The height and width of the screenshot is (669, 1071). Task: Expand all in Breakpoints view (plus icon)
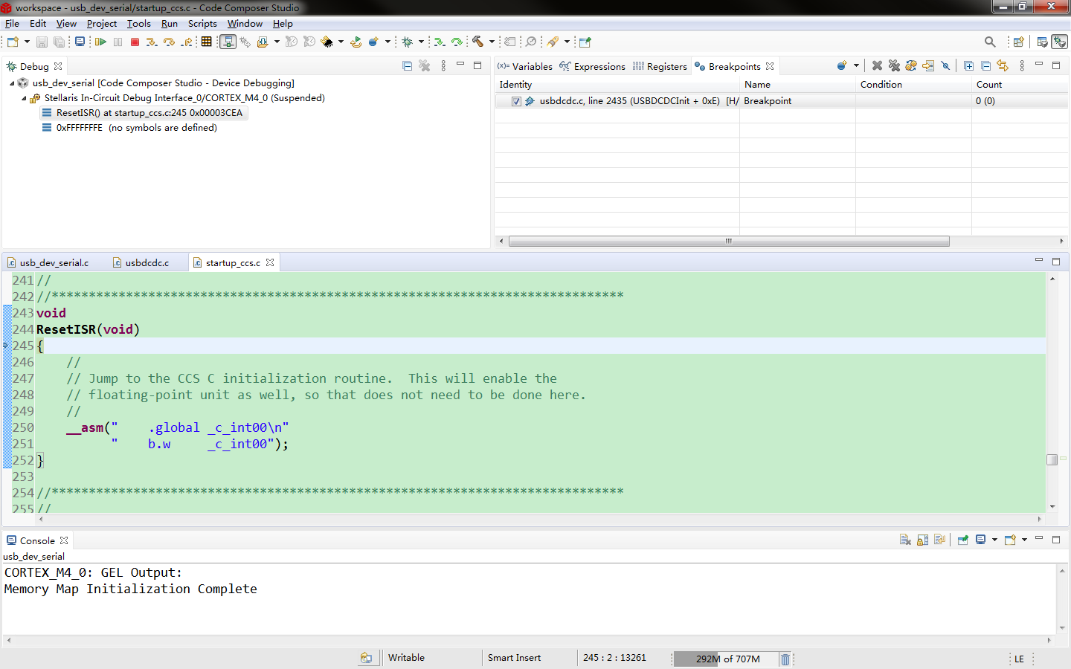click(x=968, y=66)
